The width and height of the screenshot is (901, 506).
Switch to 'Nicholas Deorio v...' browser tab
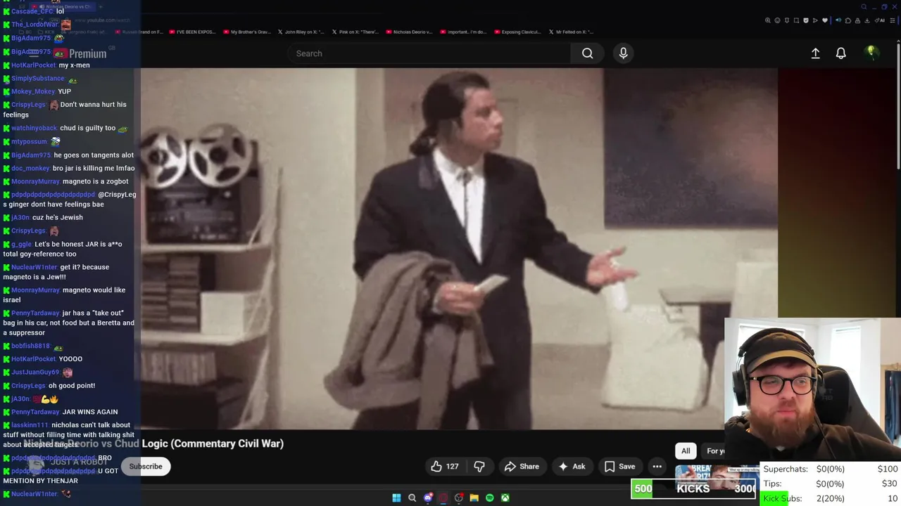pos(410,32)
